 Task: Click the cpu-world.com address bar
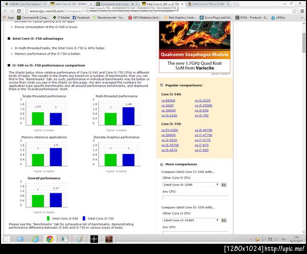coord(157,11)
